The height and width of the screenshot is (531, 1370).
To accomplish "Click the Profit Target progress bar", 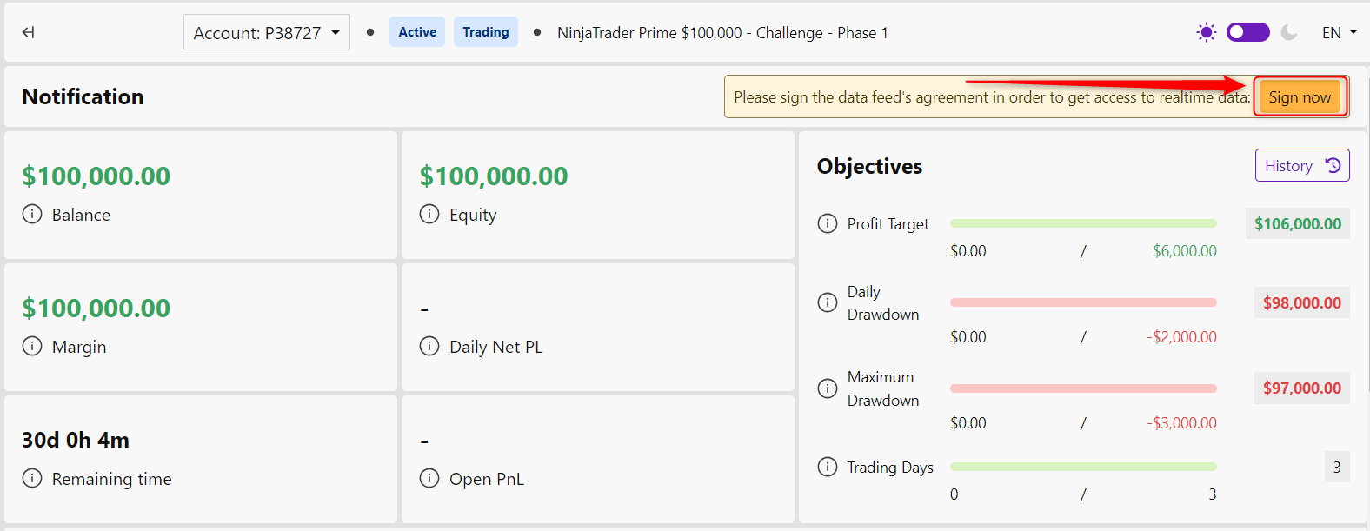I will [x=1083, y=223].
